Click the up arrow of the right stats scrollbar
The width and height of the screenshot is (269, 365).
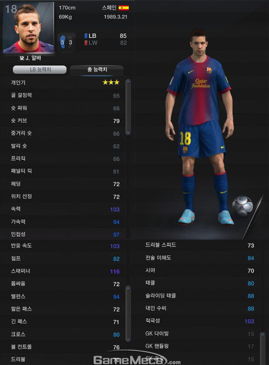click(x=263, y=335)
